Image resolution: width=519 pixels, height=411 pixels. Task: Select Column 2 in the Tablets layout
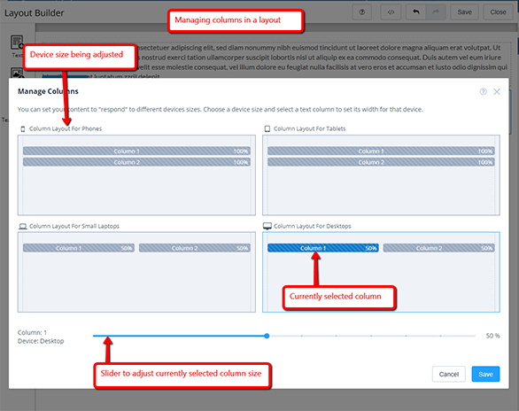click(381, 162)
